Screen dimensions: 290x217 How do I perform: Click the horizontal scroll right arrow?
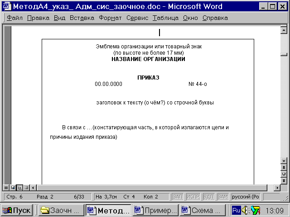(x=277, y=188)
